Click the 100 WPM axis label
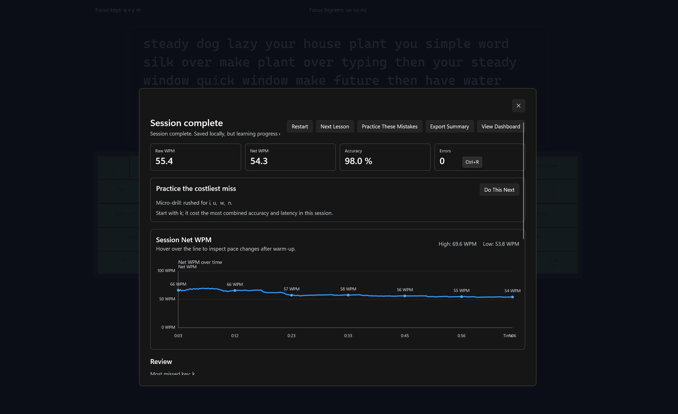678x414 pixels. click(x=166, y=271)
